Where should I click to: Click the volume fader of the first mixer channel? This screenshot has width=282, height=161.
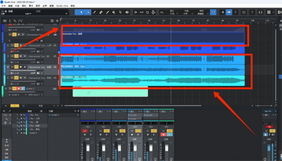click(88, 148)
